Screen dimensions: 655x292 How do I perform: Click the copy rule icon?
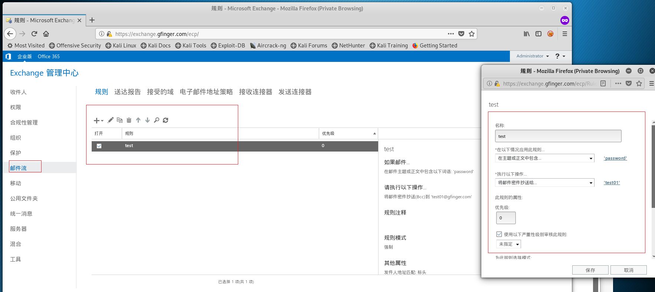(119, 120)
